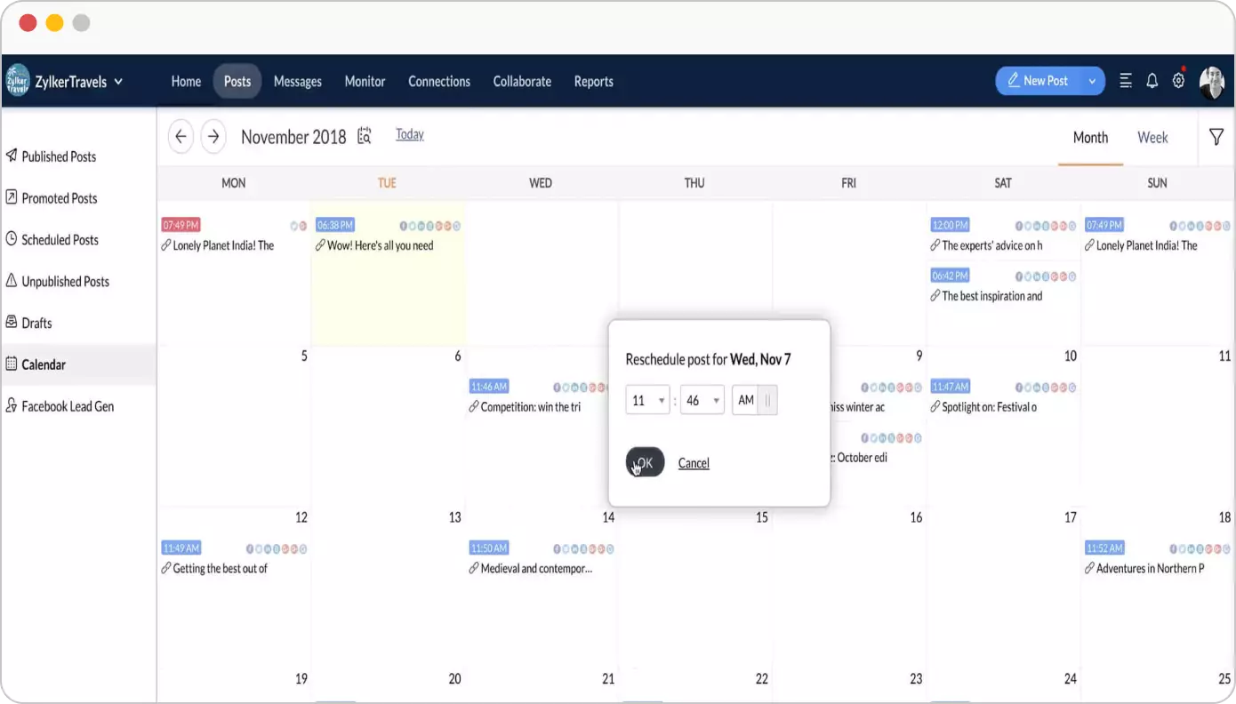The image size is (1236, 704).
Task: Toggle AM in the reschedule dialog
Action: (x=745, y=400)
